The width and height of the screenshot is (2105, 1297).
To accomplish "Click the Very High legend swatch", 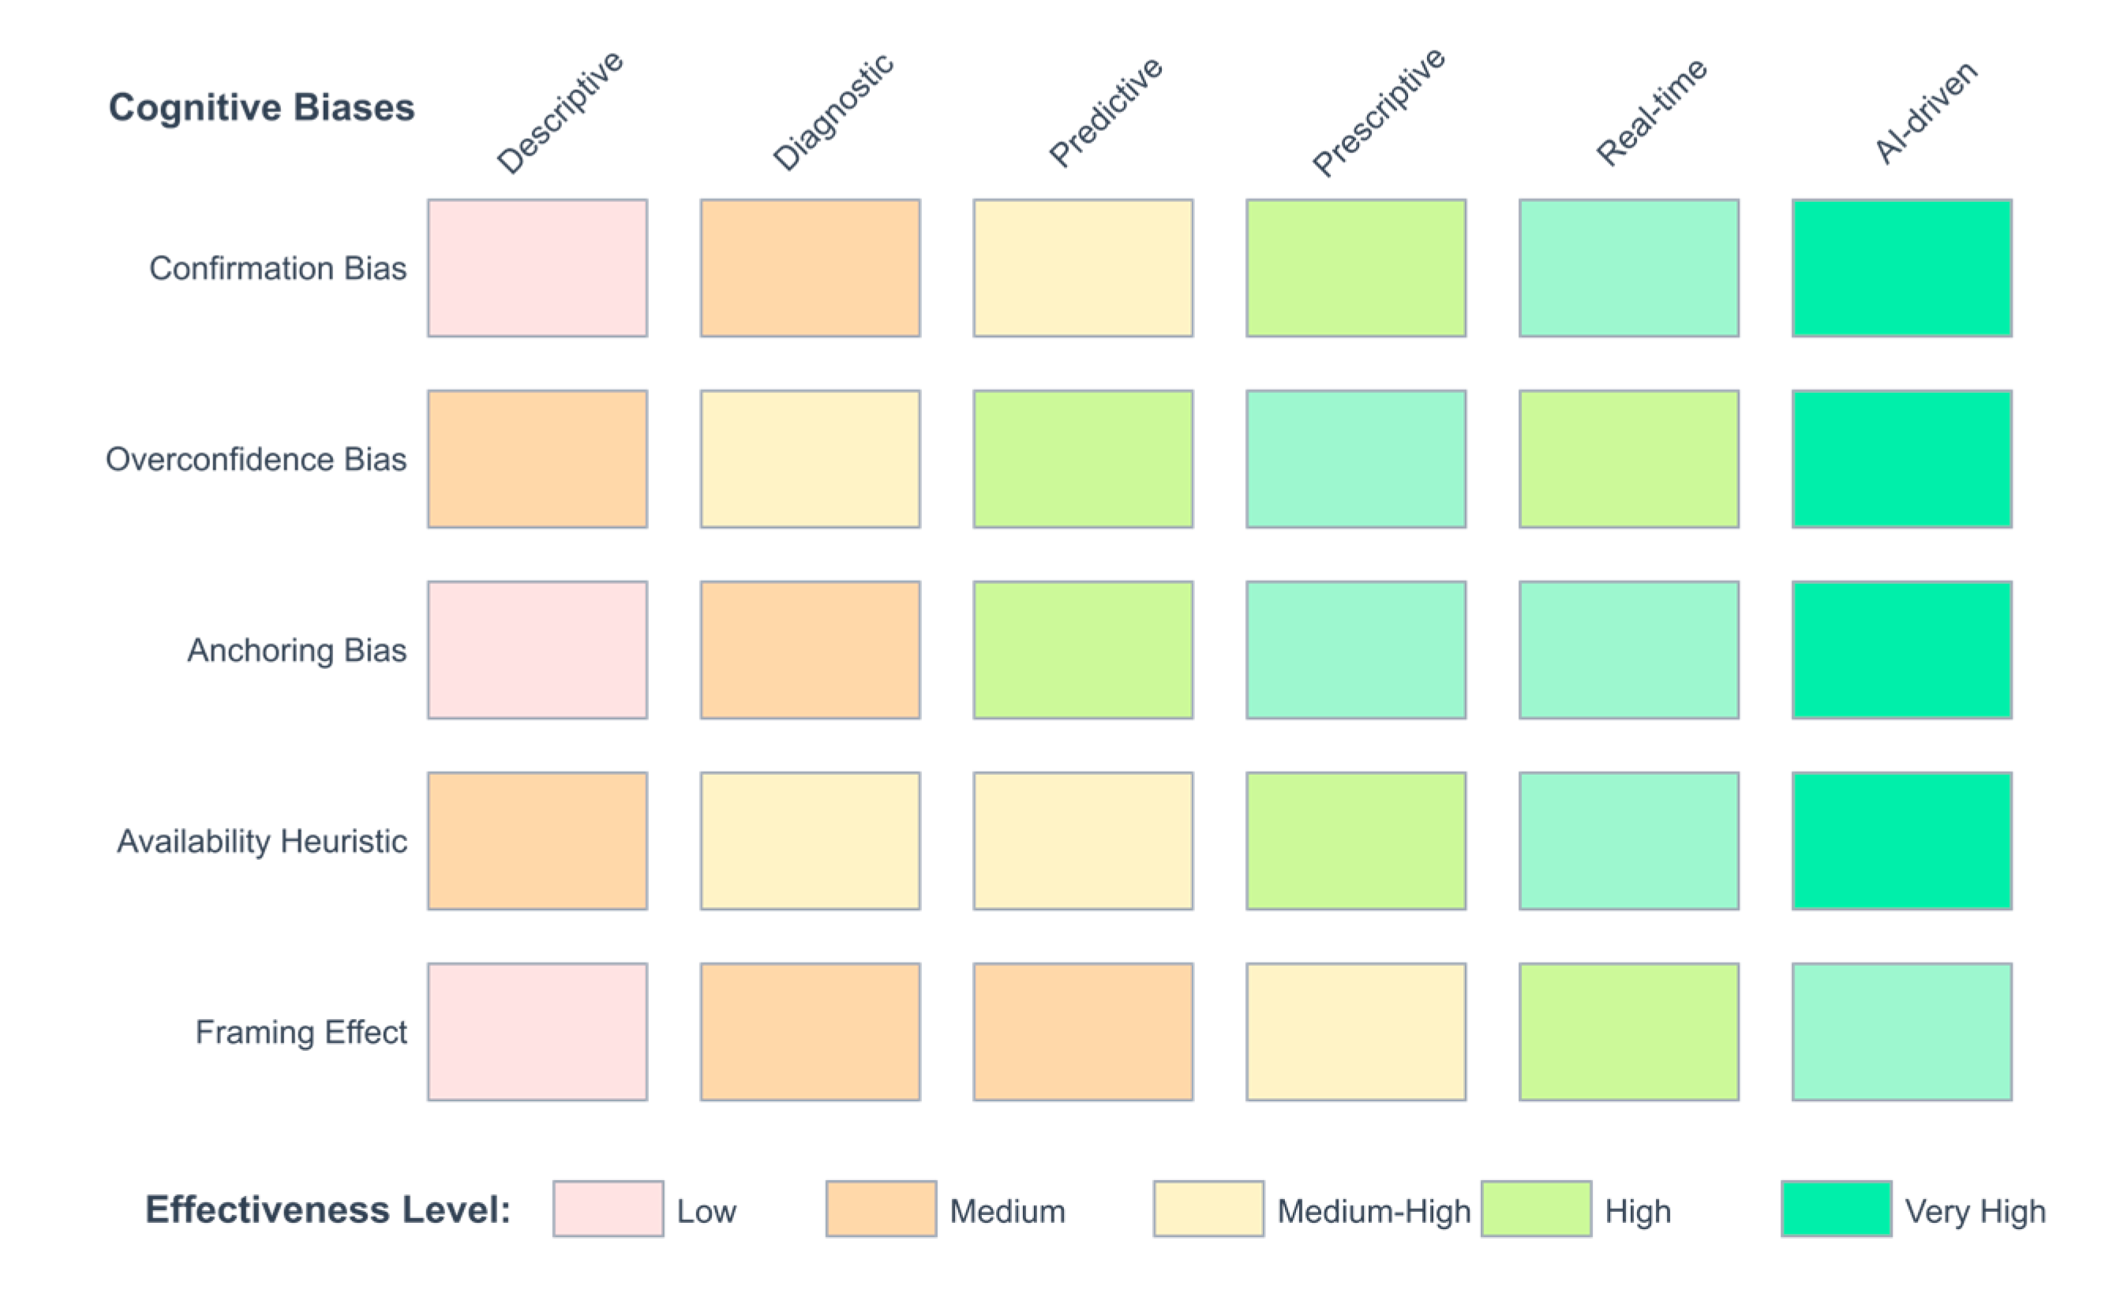I will click(1836, 1208).
